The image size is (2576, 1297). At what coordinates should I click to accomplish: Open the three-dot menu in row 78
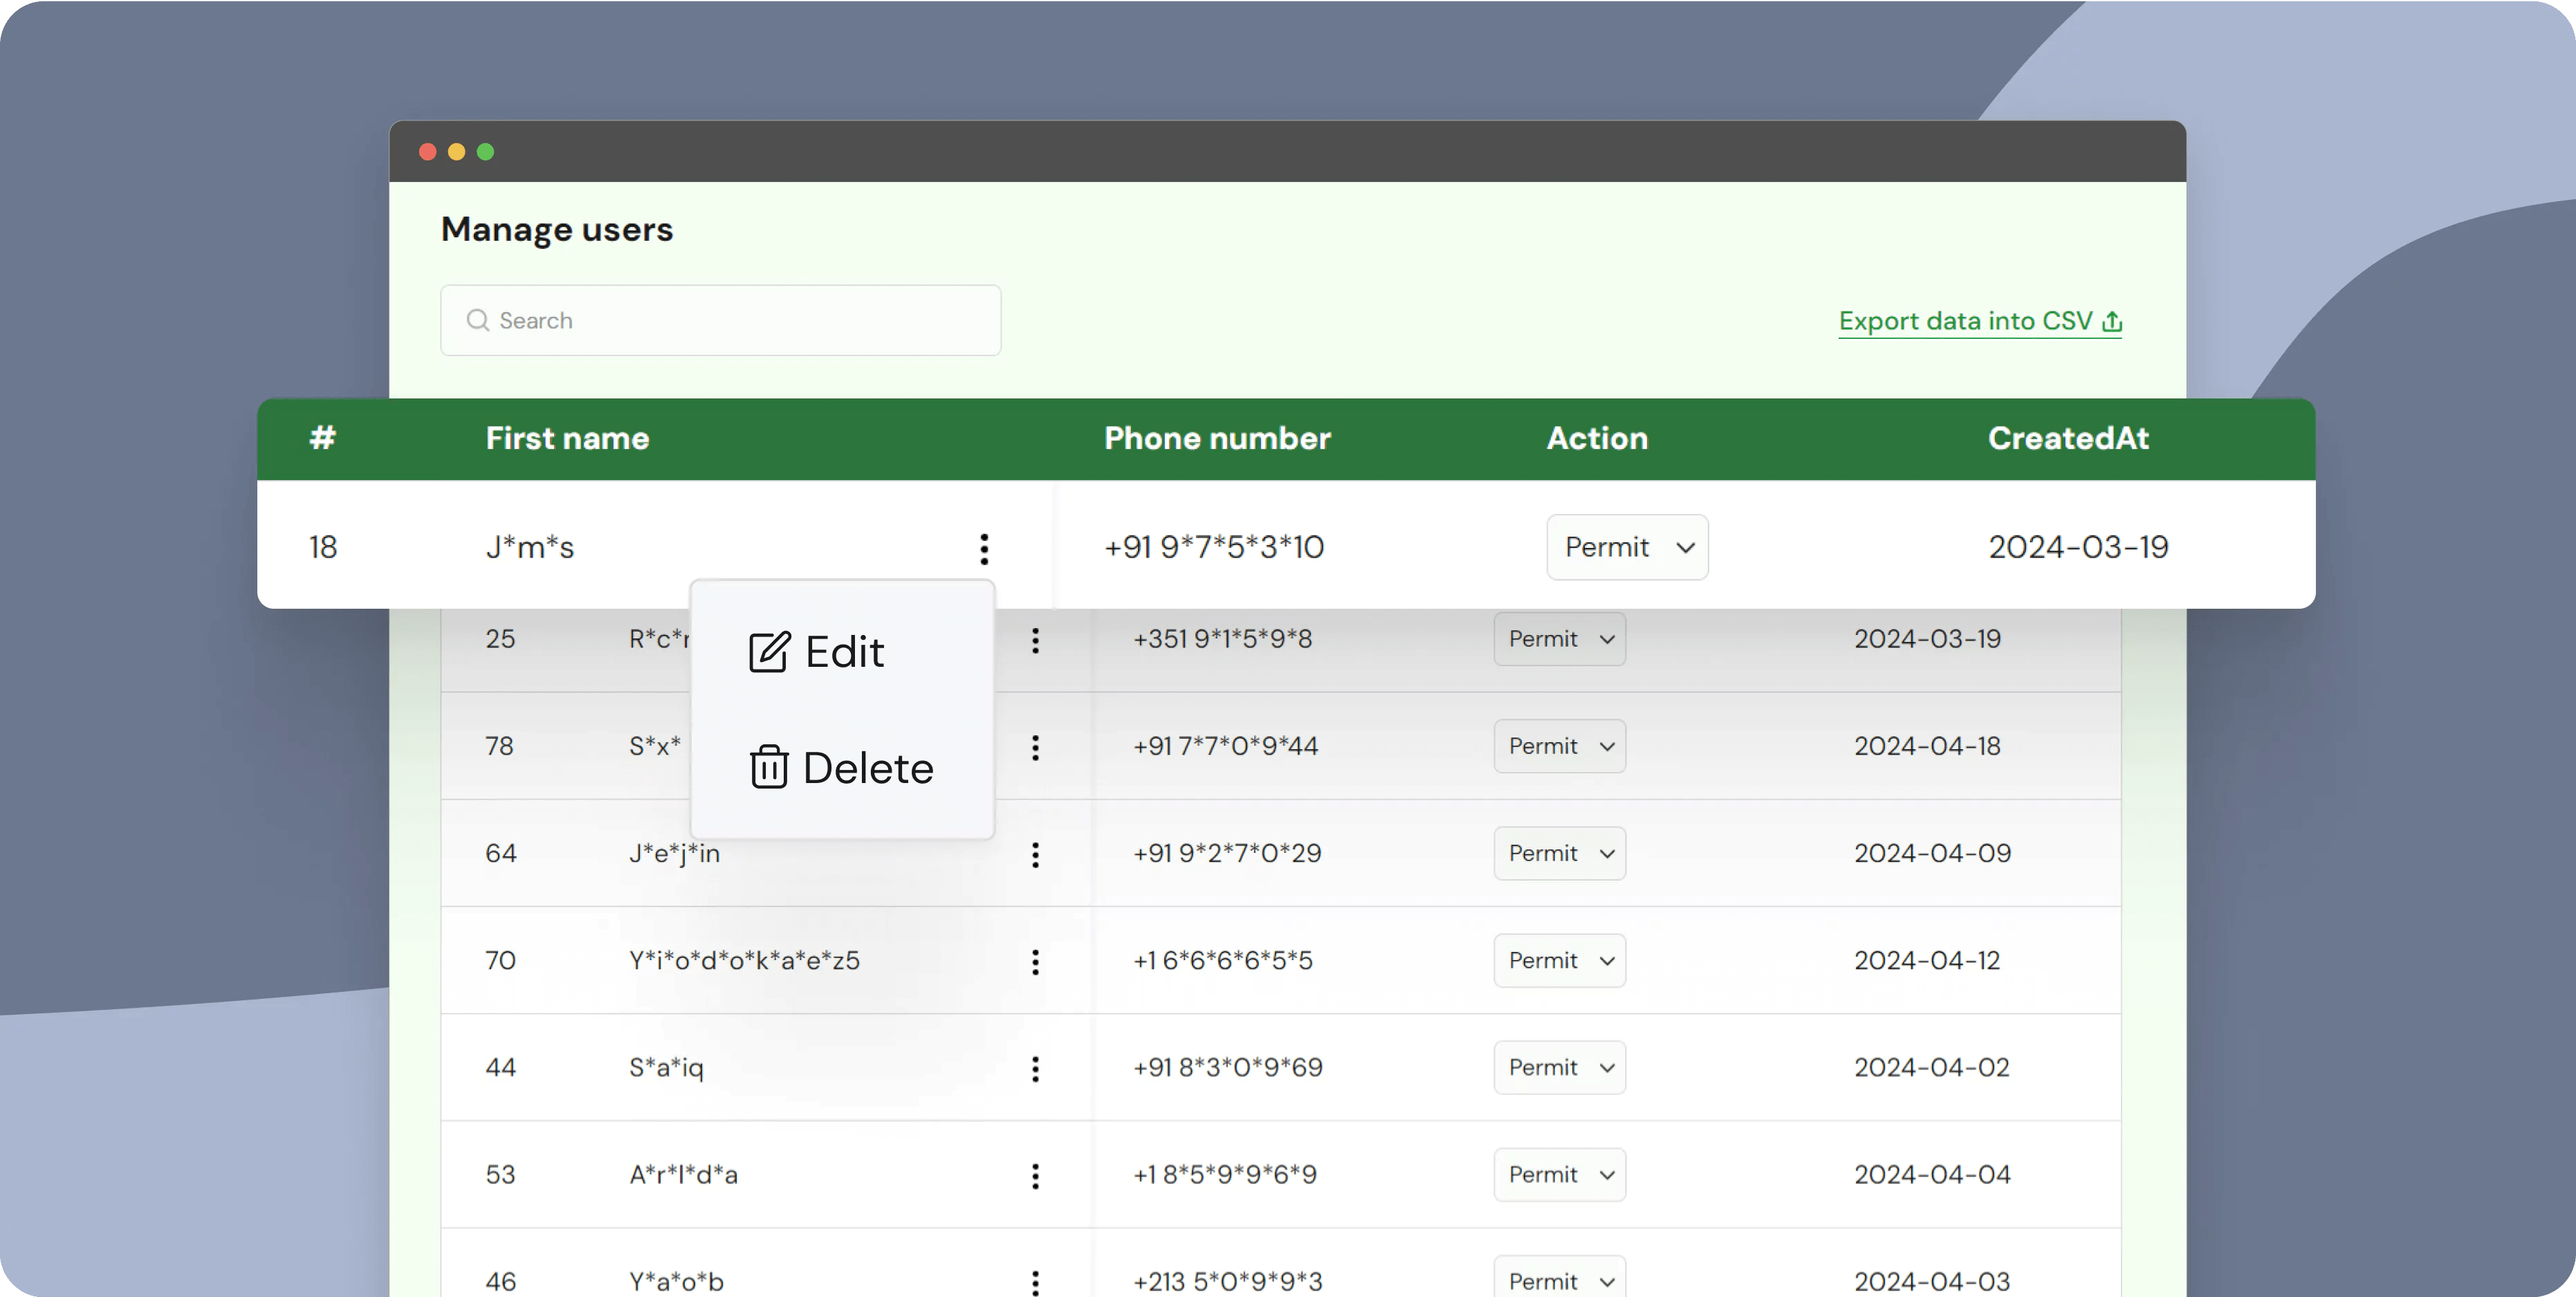click(x=1035, y=747)
